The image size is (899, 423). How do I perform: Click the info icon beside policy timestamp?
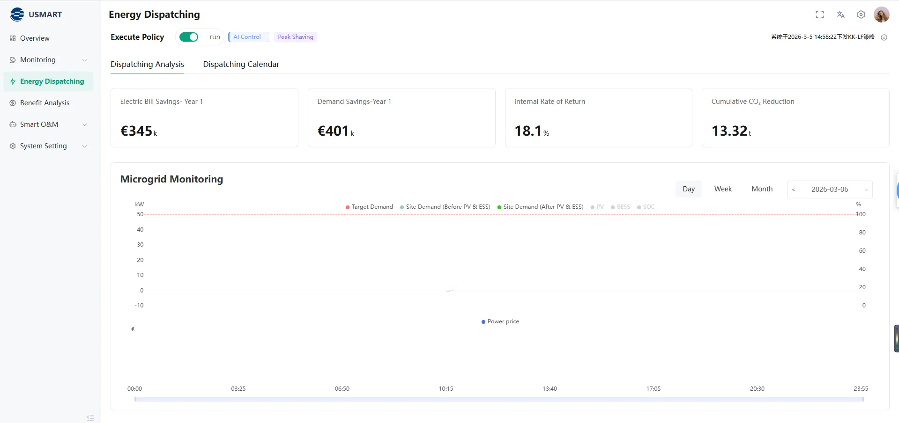tap(884, 37)
